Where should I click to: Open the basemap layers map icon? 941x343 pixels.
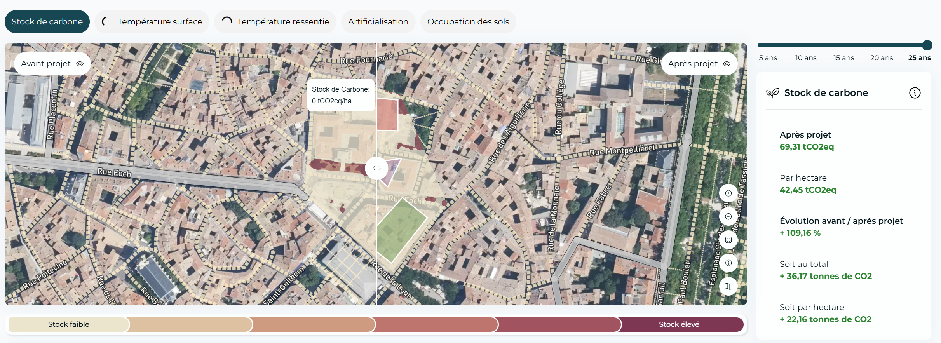(728, 286)
